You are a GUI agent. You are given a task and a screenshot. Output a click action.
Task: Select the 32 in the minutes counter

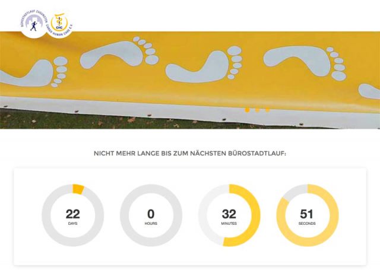tap(229, 214)
